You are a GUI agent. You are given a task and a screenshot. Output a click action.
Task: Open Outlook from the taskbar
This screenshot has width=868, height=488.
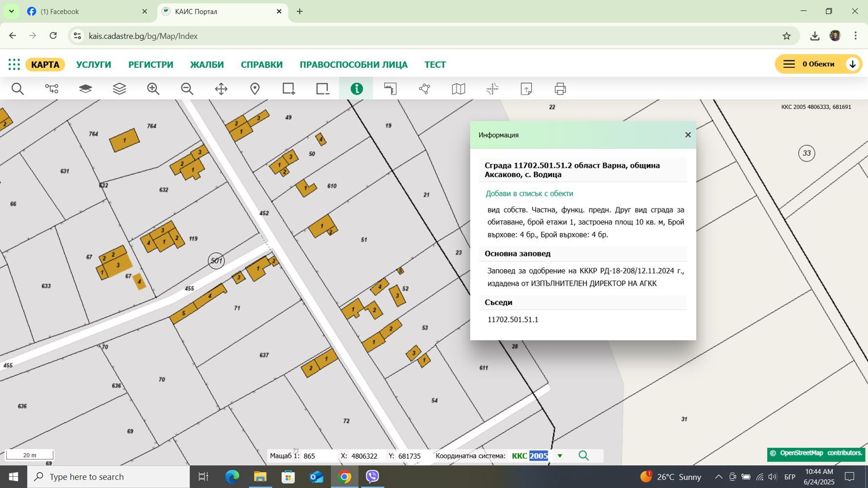pos(316,477)
